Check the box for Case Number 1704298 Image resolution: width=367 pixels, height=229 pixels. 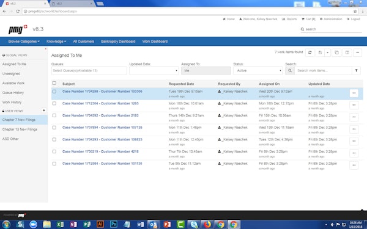[54, 92]
